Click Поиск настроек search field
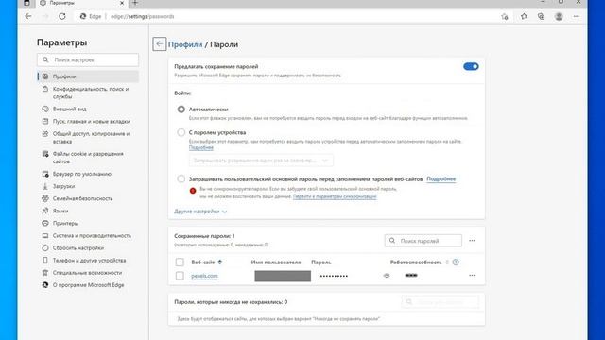This screenshot has height=340, width=605. [88, 59]
